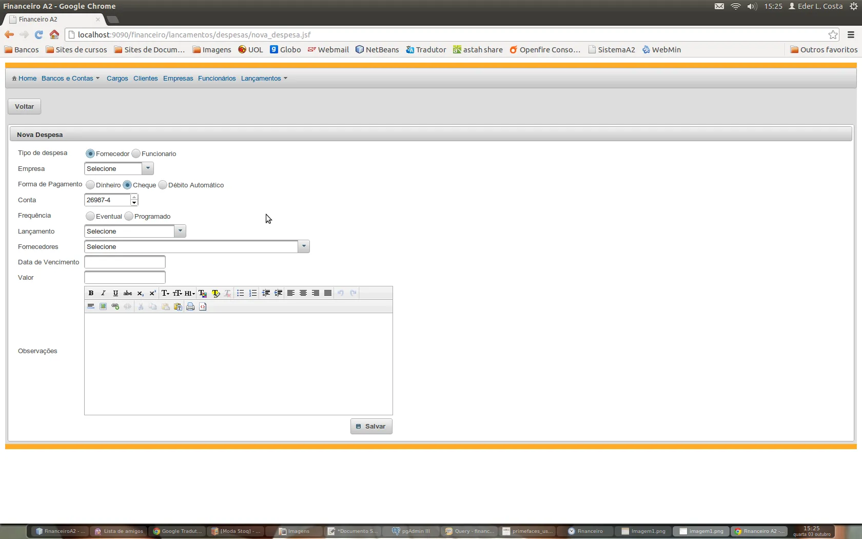Image resolution: width=862 pixels, height=539 pixels.
Task: Set frequency to Programado
Action: point(129,216)
